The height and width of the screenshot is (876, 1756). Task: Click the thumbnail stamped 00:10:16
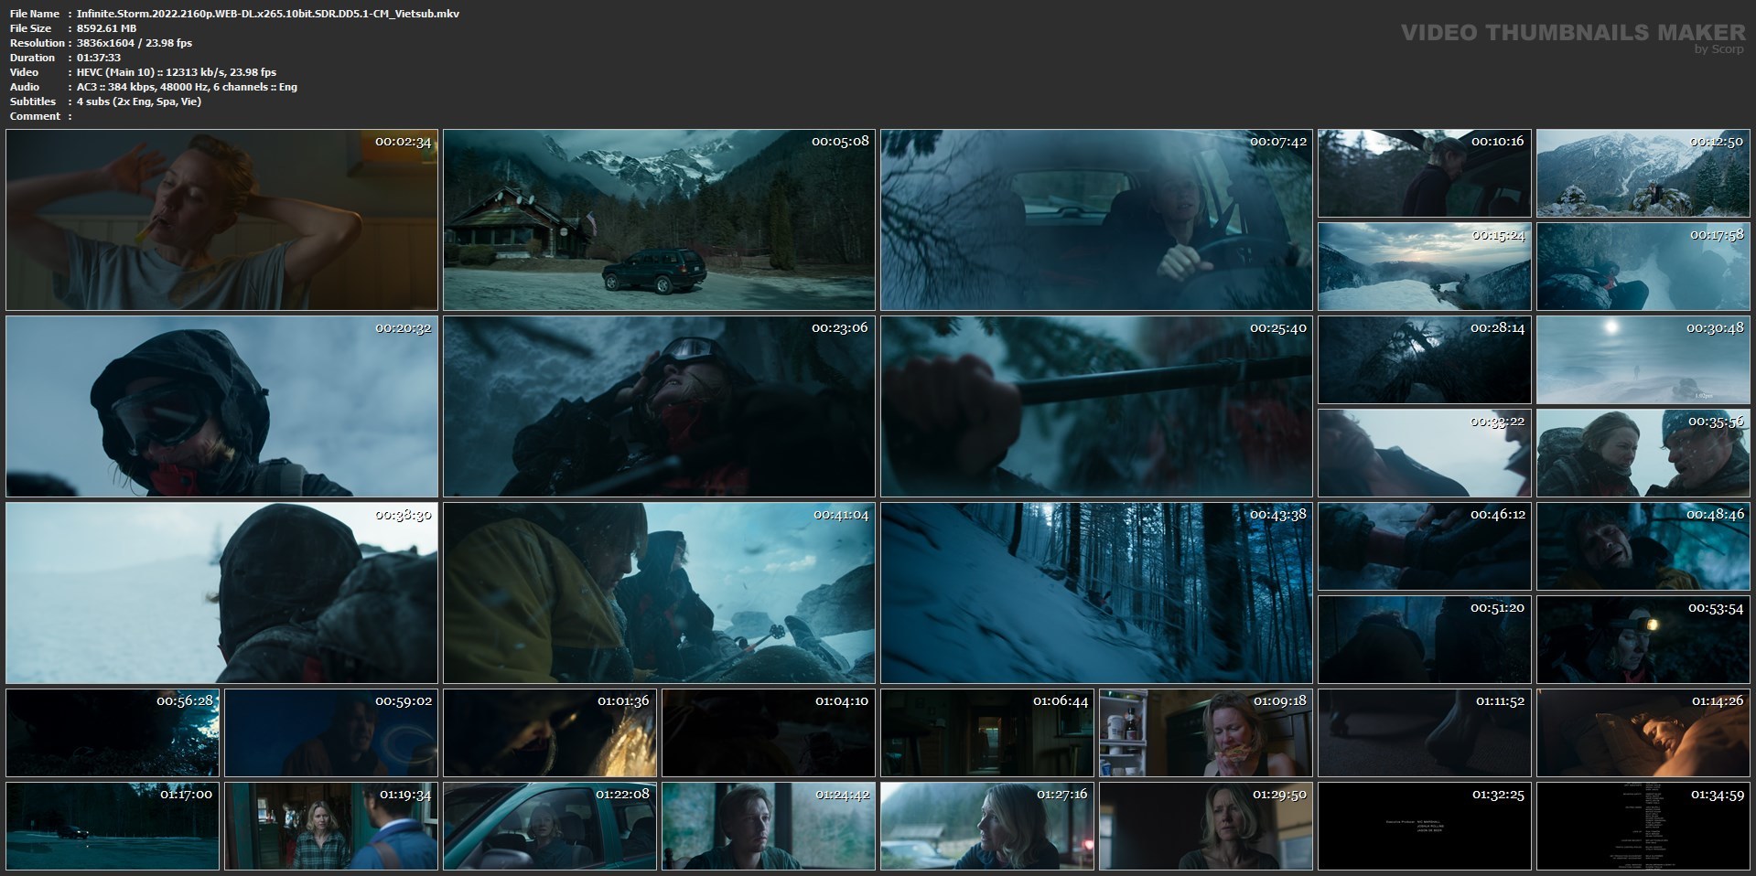(x=1424, y=173)
